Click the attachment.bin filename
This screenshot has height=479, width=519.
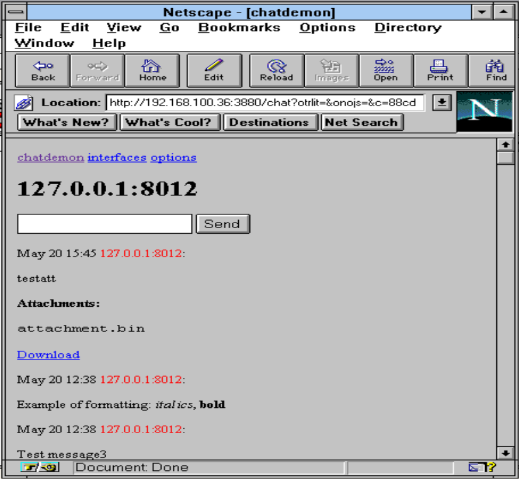pos(81,328)
